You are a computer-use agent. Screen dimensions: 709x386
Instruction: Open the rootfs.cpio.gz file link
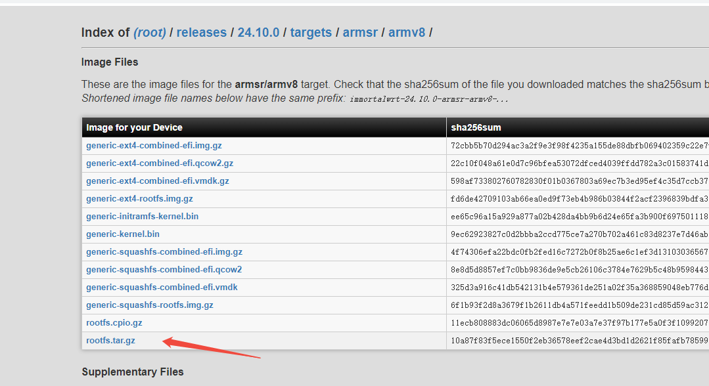pyautogui.click(x=114, y=322)
